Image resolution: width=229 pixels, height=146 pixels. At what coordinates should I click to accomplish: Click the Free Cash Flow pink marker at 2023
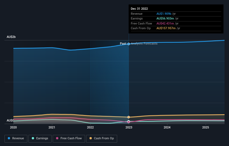click(x=129, y=122)
